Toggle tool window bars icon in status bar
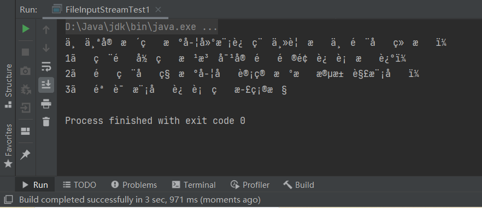 pos(8,200)
